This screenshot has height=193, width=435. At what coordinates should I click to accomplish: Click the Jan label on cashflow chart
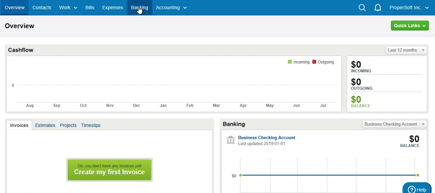(x=163, y=105)
